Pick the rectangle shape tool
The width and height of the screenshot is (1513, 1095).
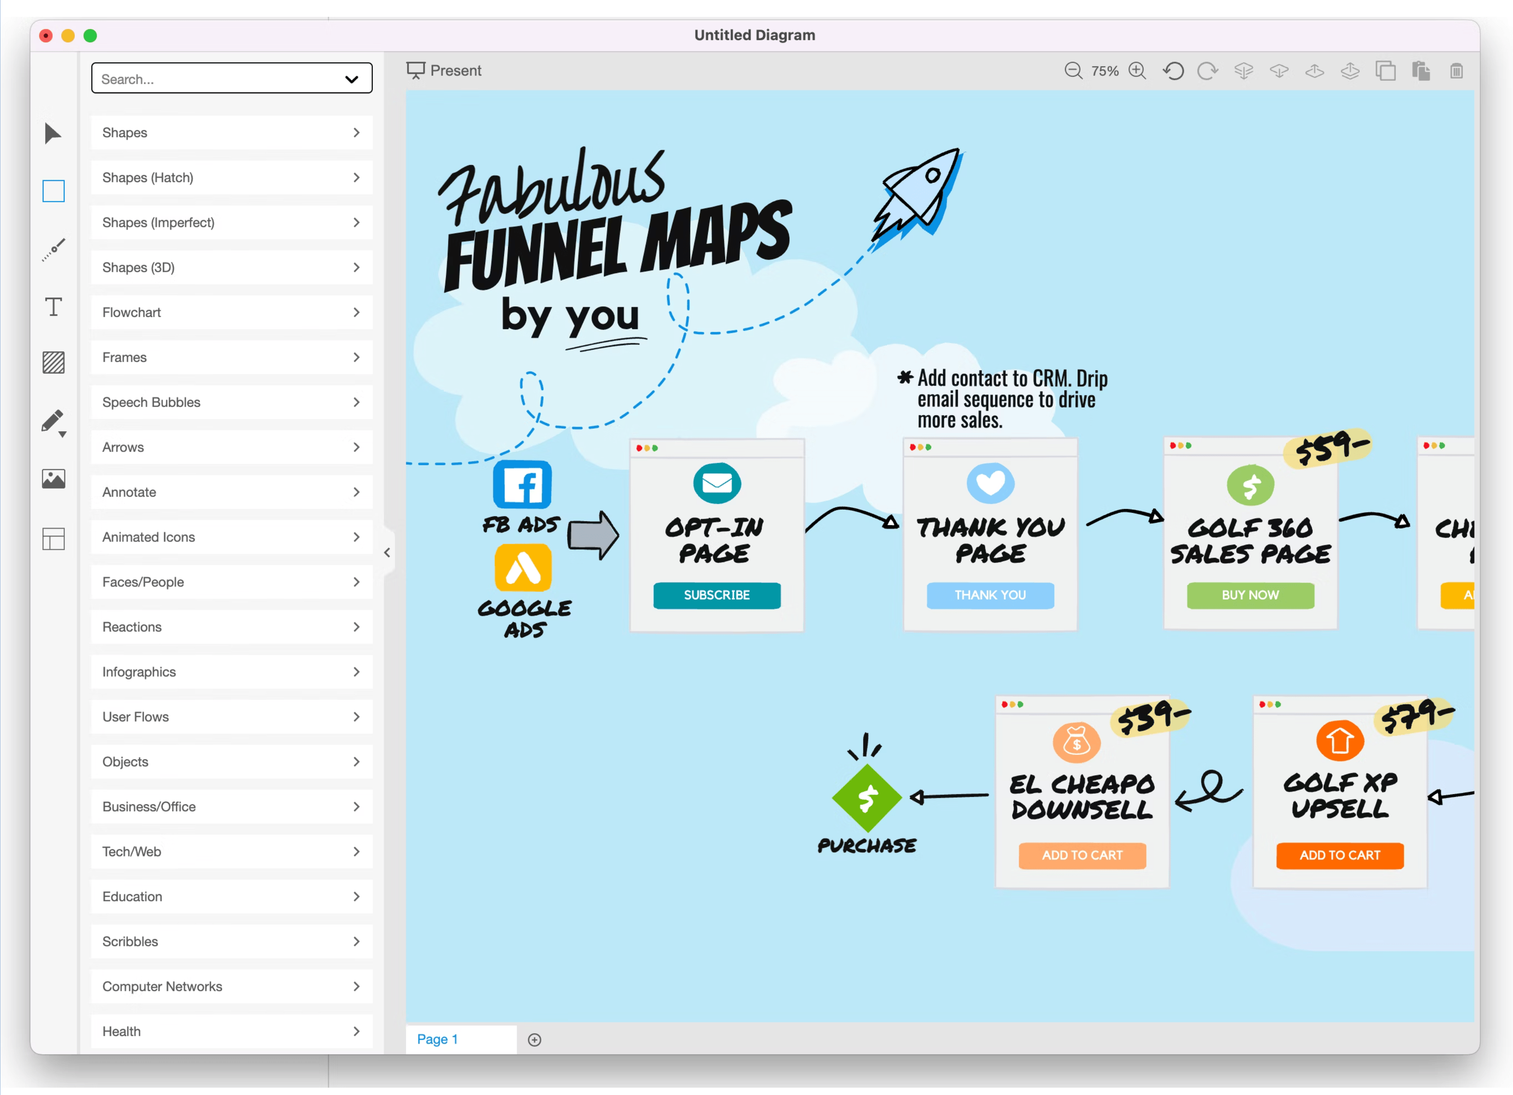coord(53,191)
